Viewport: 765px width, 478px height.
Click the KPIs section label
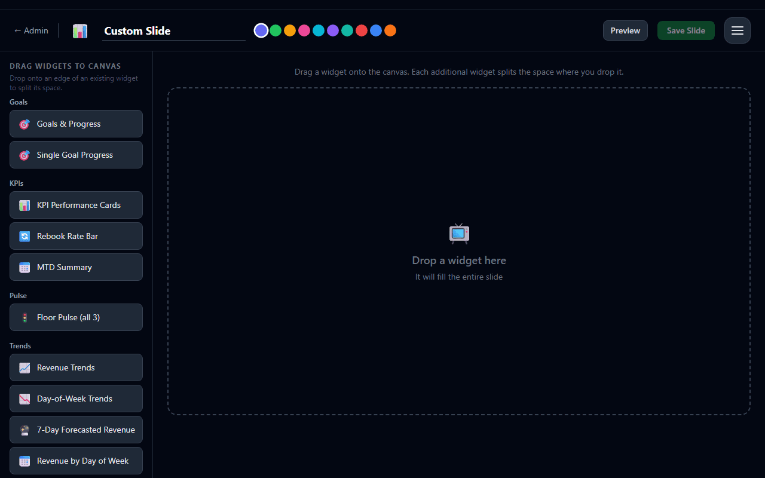(17, 183)
